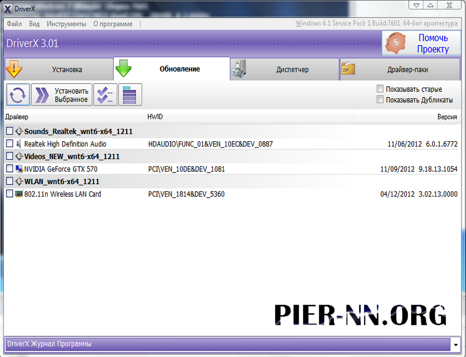Open the О программе menu
Screen dimensions: 466x357
[x=113, y=24]
